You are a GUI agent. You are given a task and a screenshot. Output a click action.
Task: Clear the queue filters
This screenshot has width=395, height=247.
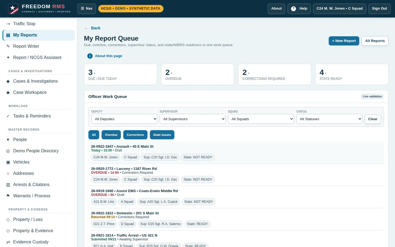(x=373, y=119)
